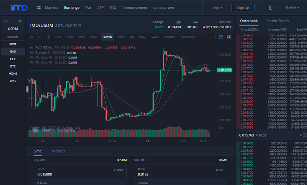Select the 1week interval

(x=154, y=37)
